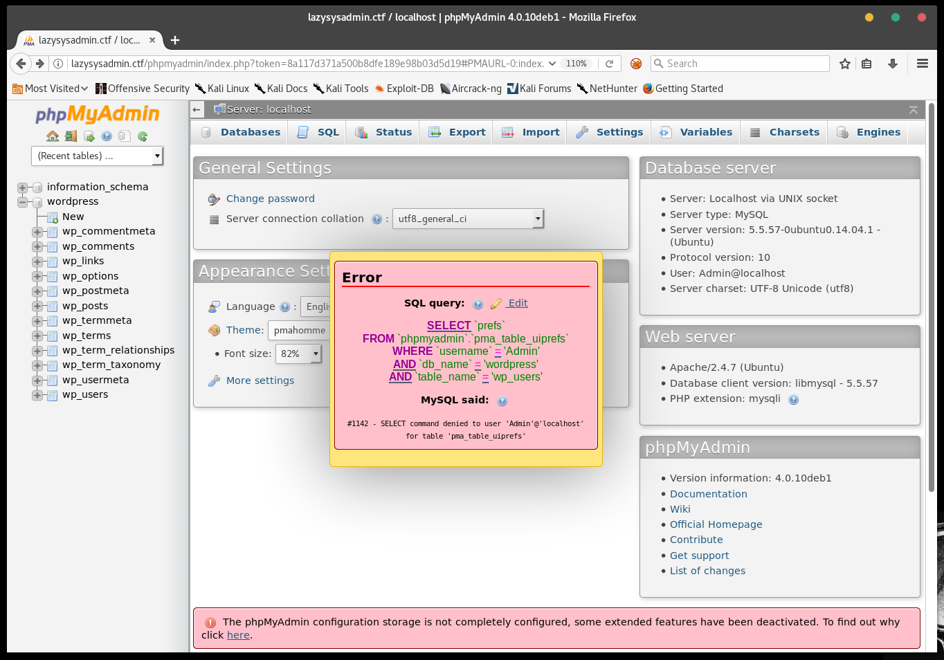This screenshot has height=660, width=944.
Task: Switch to the Settings tab
Action: 609,132
